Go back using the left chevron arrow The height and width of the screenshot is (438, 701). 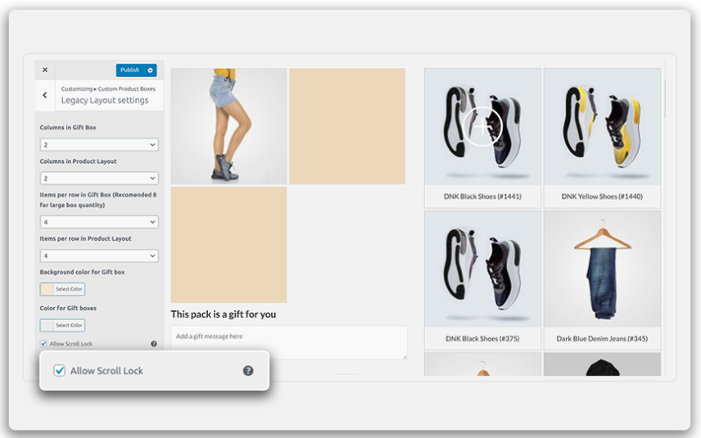[45, 95]
